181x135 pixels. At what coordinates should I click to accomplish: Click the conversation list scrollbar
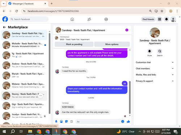(50, 73)
